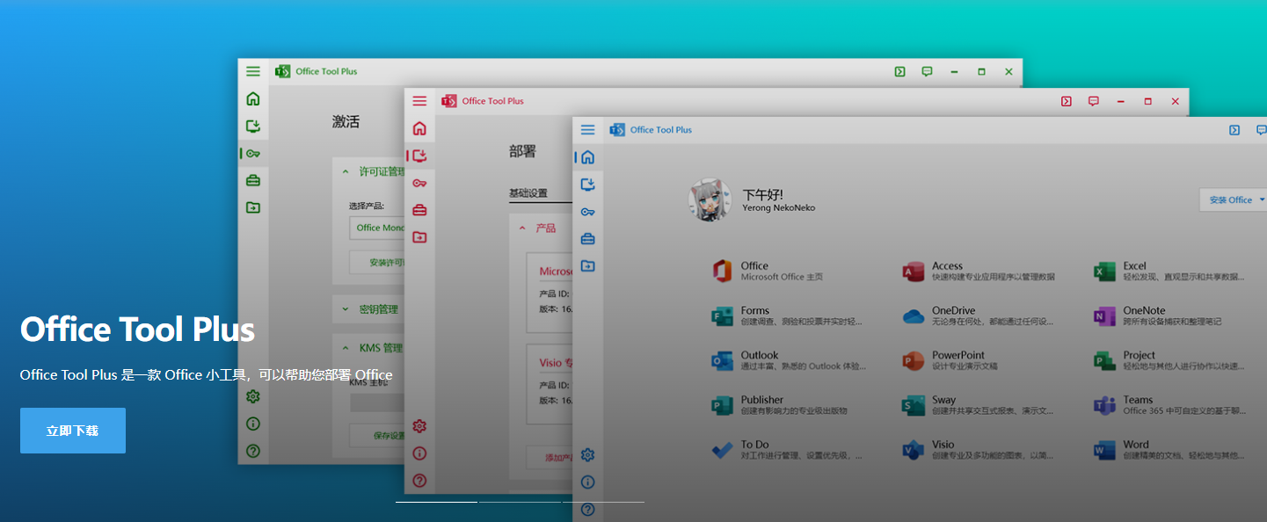
Task: Open the To Do app icon
Action: (x=723, y=450)
